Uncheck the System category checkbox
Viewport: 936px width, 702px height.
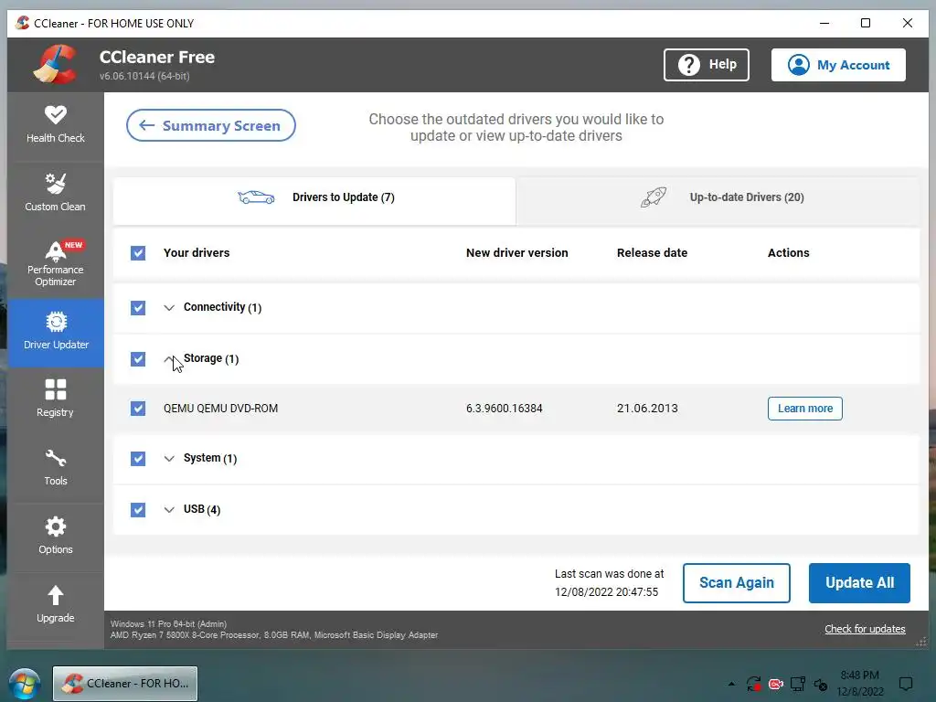(x=138, y=459)
